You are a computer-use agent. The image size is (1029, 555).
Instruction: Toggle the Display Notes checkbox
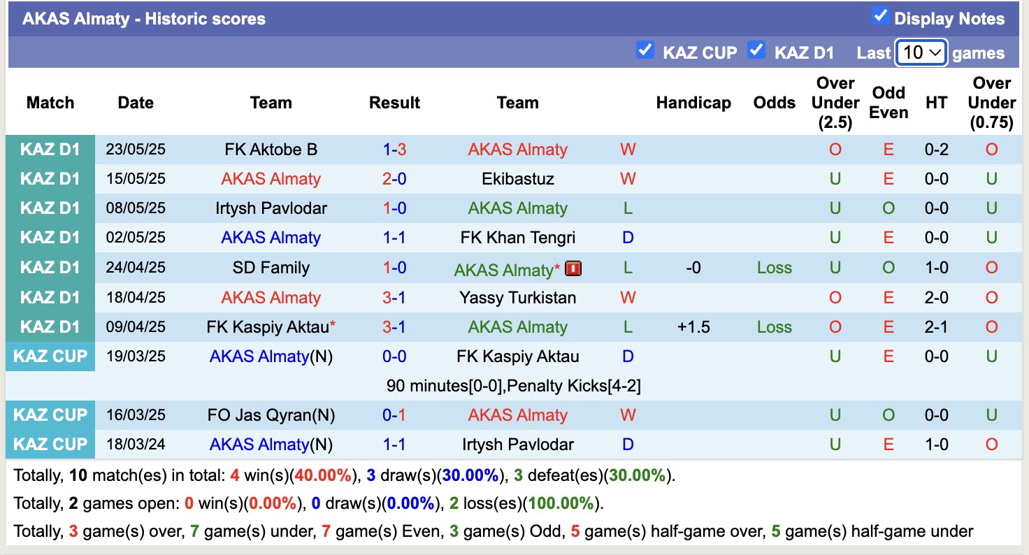880,15
